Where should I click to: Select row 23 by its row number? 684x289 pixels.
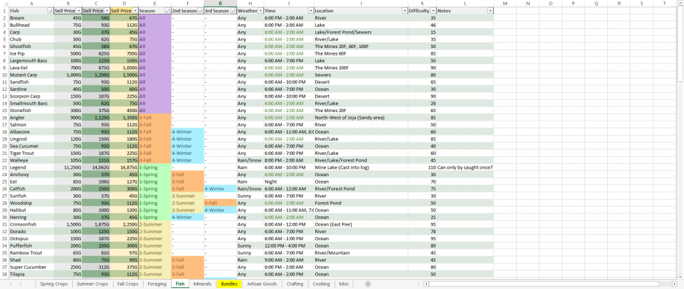click(3, 167)
